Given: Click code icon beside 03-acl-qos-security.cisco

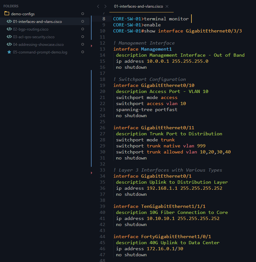Looking at the screenshot, I should [9, 37].
